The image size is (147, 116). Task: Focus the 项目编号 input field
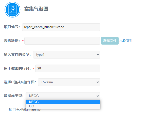tap(61, 27)
